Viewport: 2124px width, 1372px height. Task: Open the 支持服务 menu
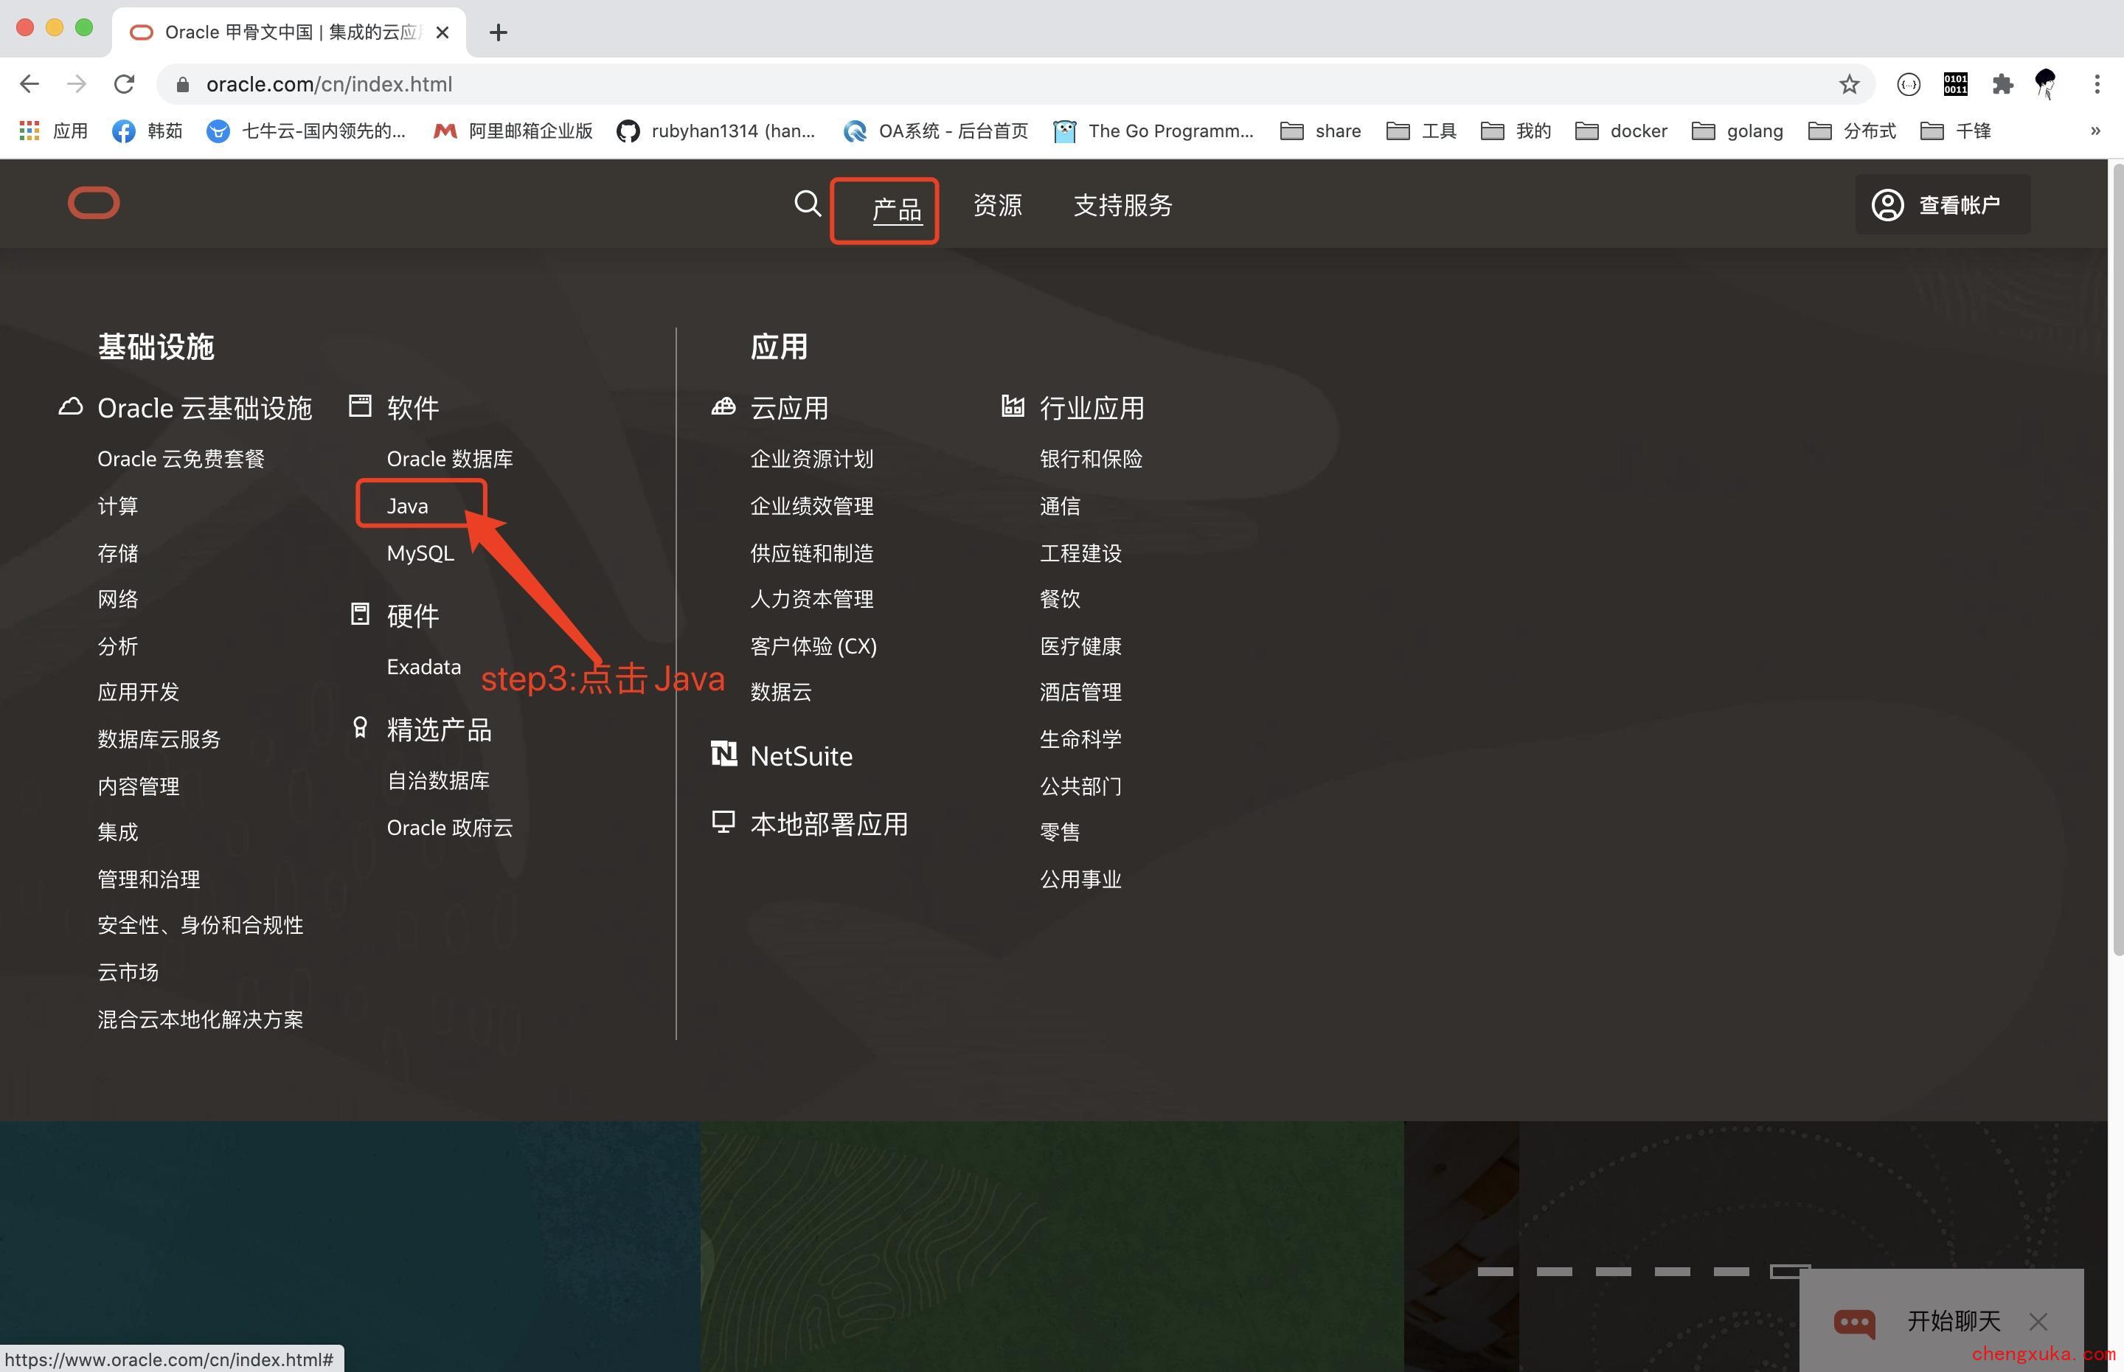click(1123, 206)
